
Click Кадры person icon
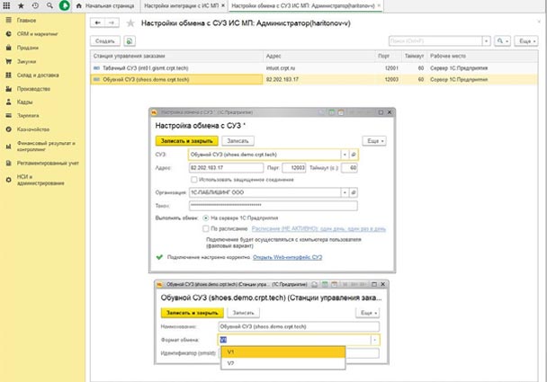(x=9, y=102)
